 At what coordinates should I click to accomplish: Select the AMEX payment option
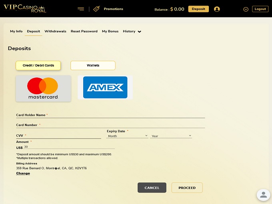click(105, 87)
